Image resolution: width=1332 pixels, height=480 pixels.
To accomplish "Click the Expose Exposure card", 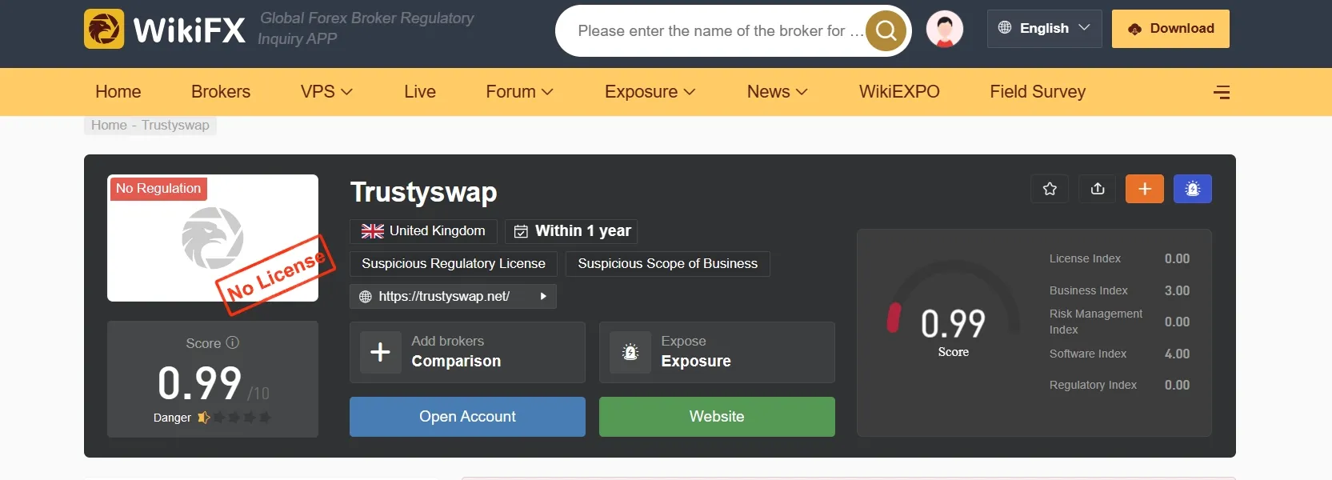I will [x=717, y=352].
